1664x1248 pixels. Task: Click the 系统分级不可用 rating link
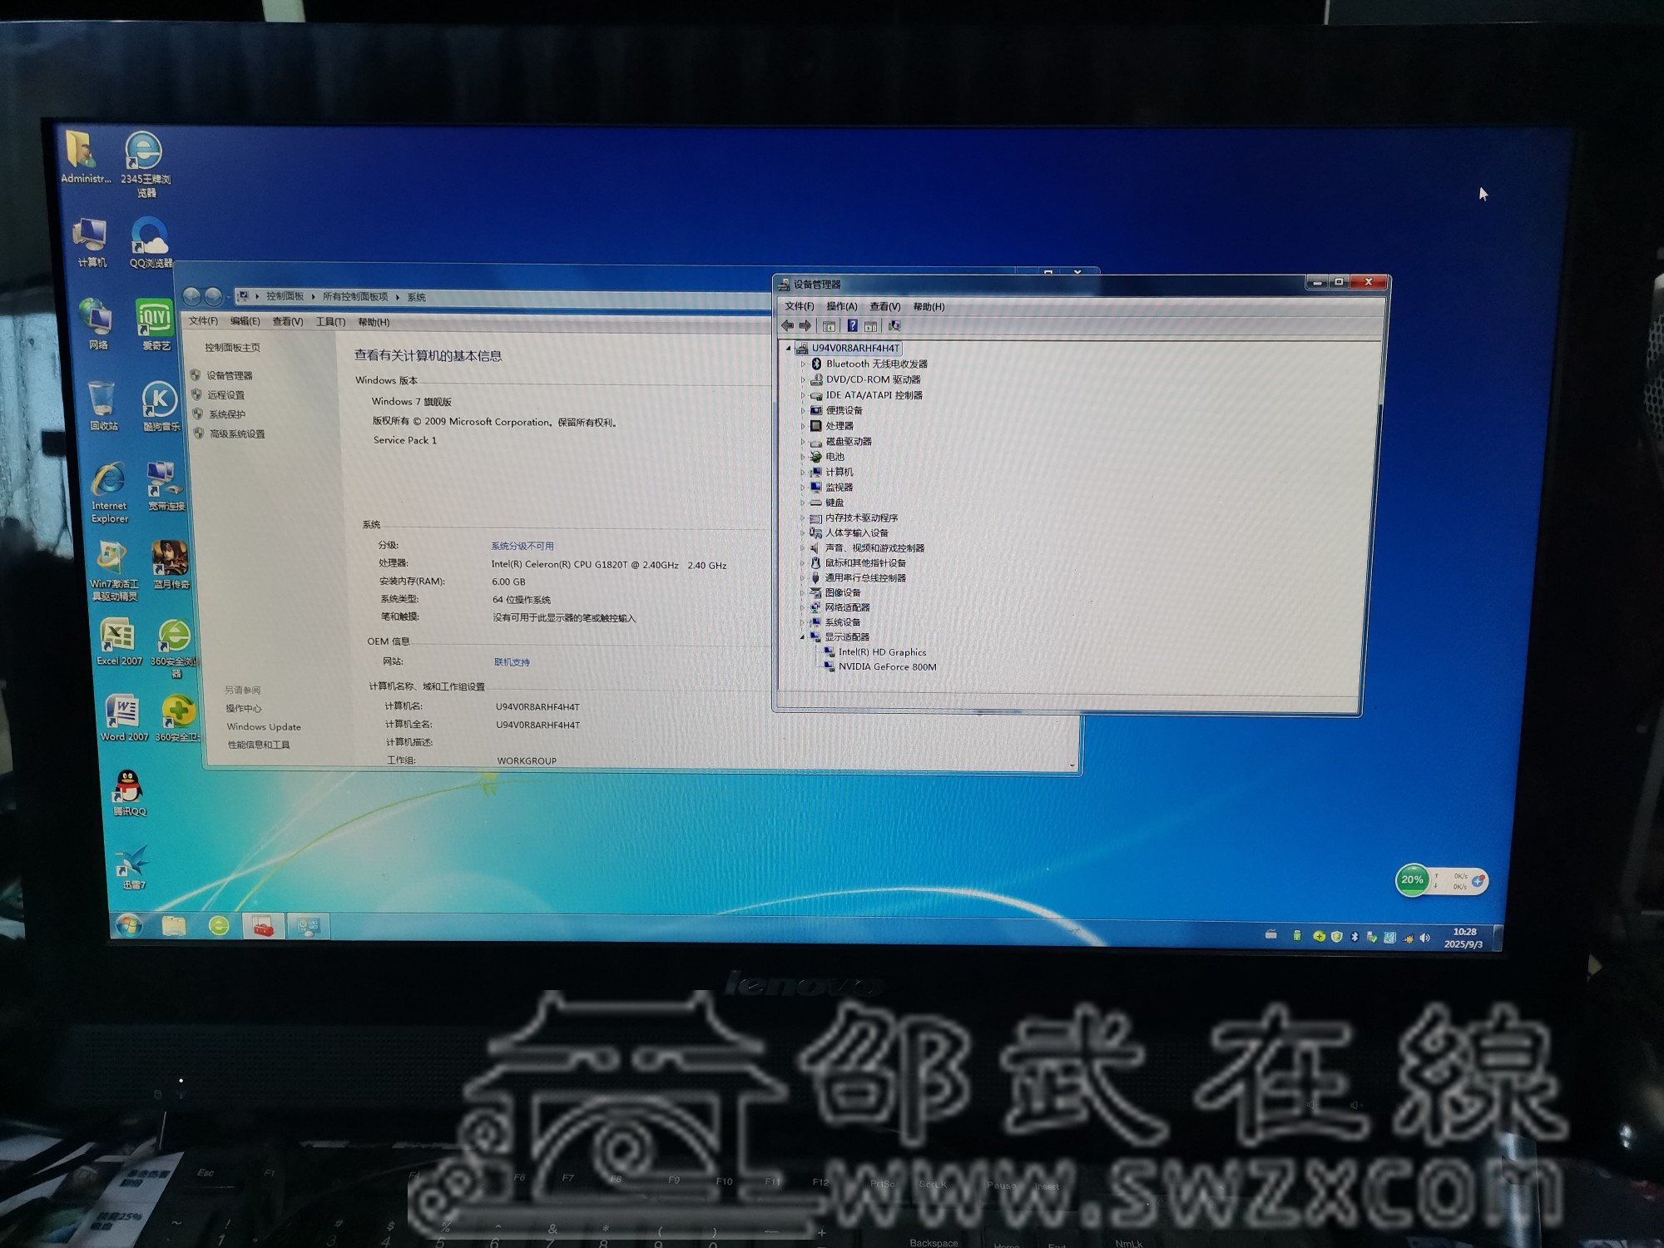tap(522, 547)
